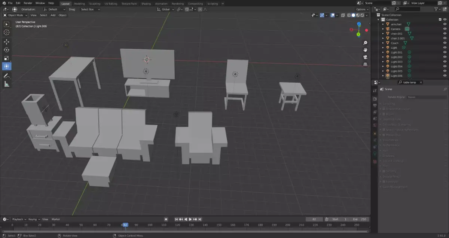
Task: Expand the armchair item in the outliner
Action: 383,24
